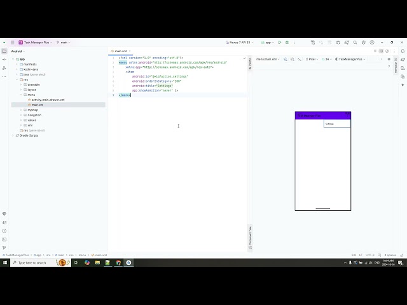This screenshot has height=305, width=407.
Task: Sync project with Gradle files icon
Action: point(347,43)
